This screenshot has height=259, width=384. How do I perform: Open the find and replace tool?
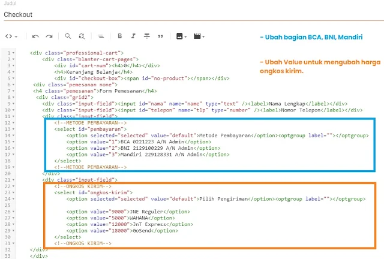(x=82, y=36)
